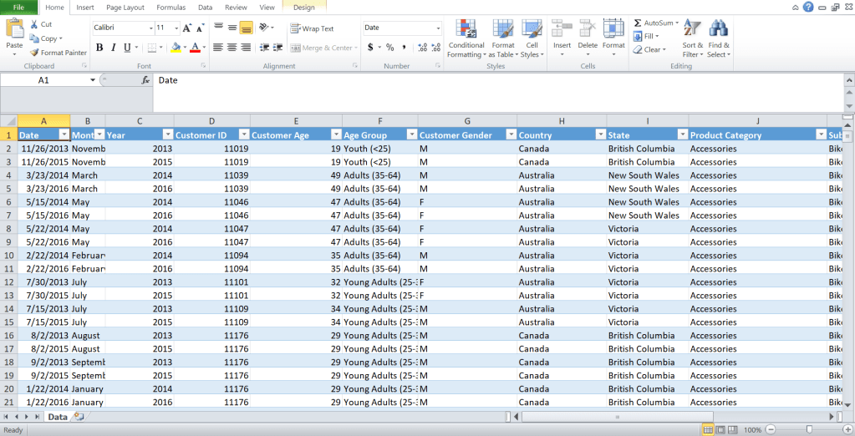Viewport: 855px width, 436px height.
Task: Click the Name Box showing A1
Action: point(50,80)
